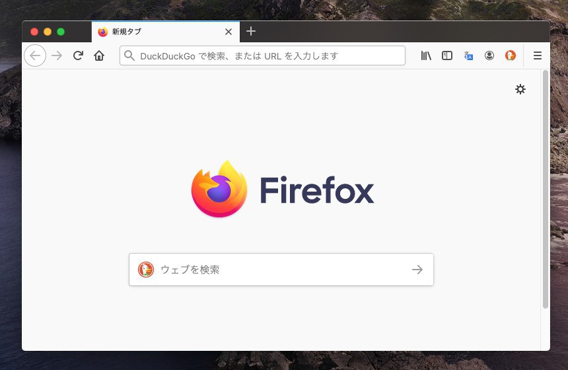Screen dimensions: 568x370
Task: Click the magnifier icon in address bar
Action: click(129, 55)
